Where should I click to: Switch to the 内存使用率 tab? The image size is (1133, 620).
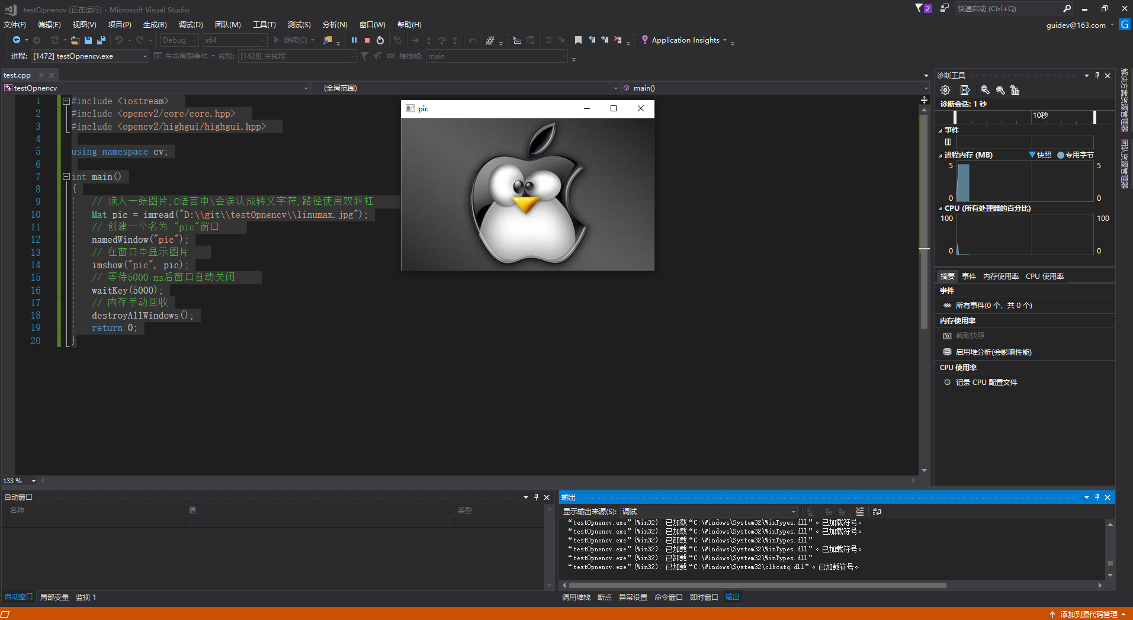click(x=1001, y=276)
